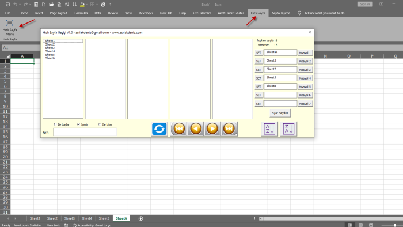Screen dimensions: 403x227
Task: Apply yellow fill color bucket
Action: coord(82,5)
